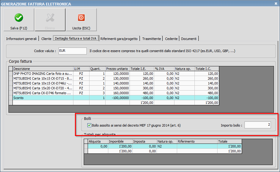Click Natura op. header in Corpo fattura
The width and height of the screenshot is (280, 172).
184,69
